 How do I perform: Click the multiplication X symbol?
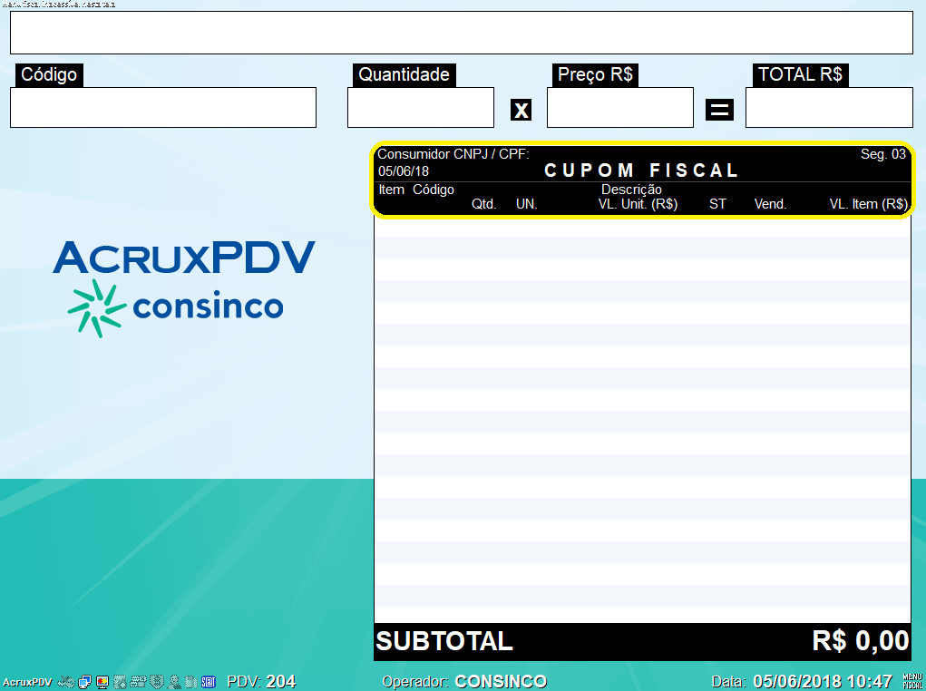(x=521, y=110)
